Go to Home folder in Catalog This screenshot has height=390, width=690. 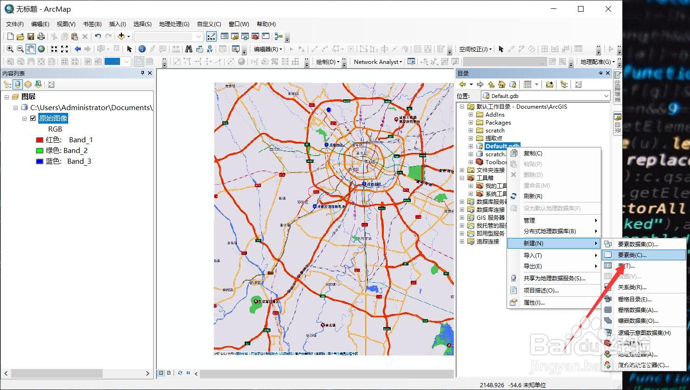tap(502, 84)
